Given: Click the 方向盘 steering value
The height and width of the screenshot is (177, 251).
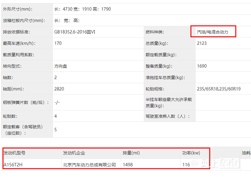Looking at the screenshot, I should pos(61,66).
